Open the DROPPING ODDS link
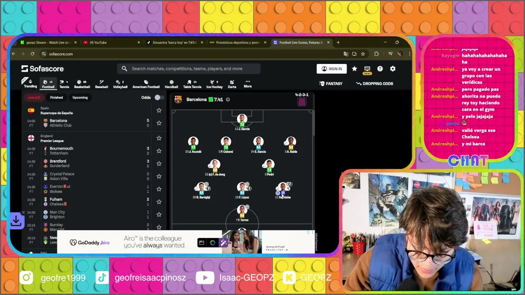 coord(374,84)
